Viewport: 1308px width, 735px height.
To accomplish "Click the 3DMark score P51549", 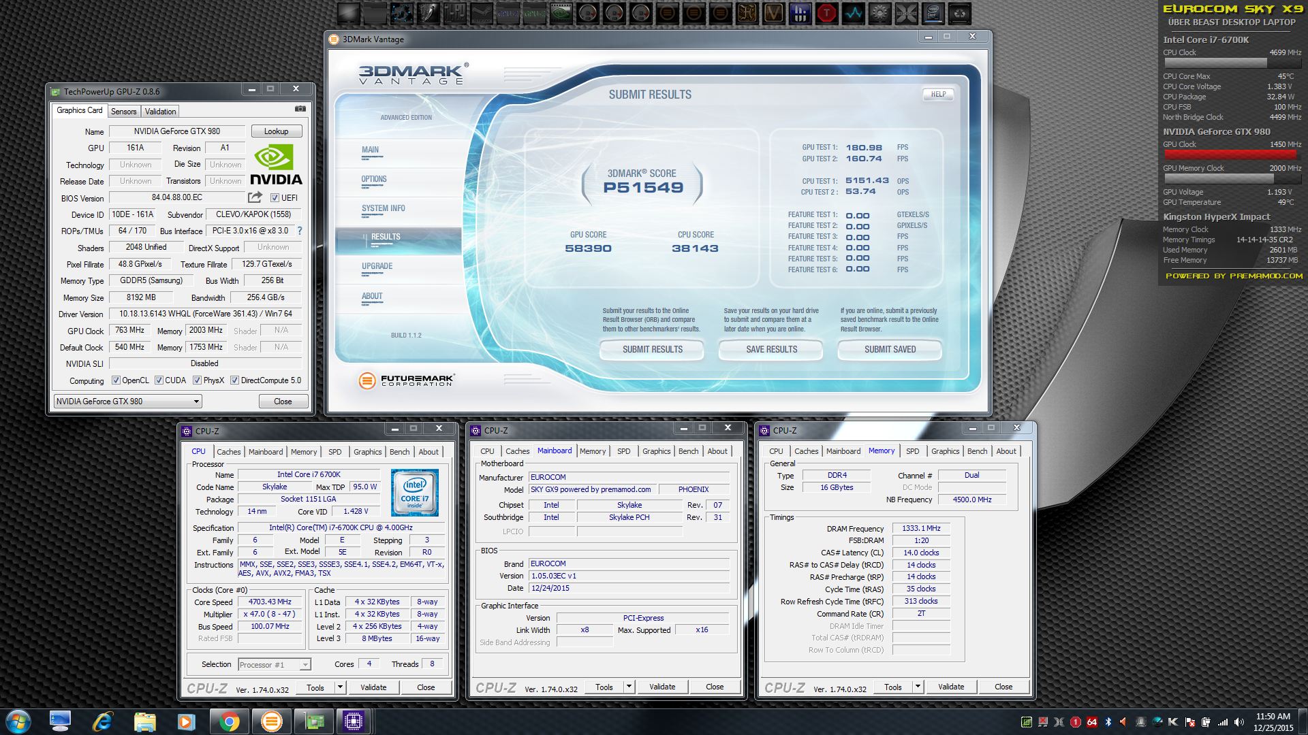I will [x=643, y=188].
